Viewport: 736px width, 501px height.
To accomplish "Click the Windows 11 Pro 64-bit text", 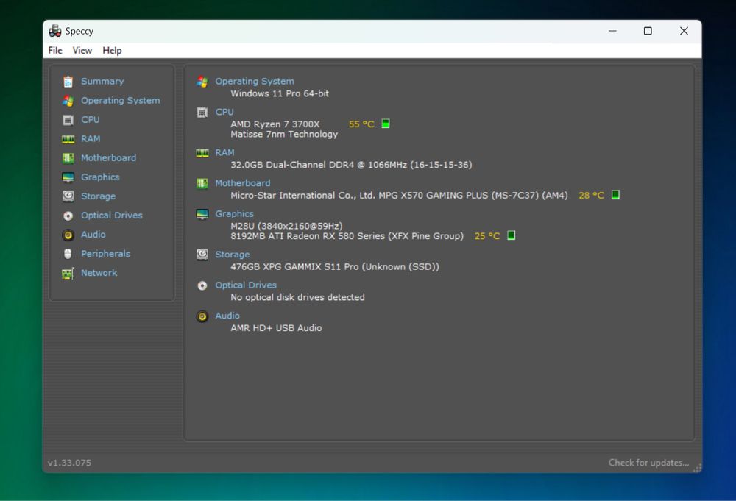I will coord(280,93).
